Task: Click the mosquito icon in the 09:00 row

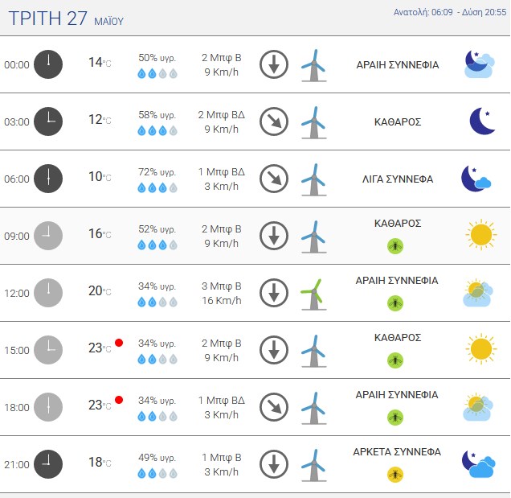Action: (x=395, y=245)
